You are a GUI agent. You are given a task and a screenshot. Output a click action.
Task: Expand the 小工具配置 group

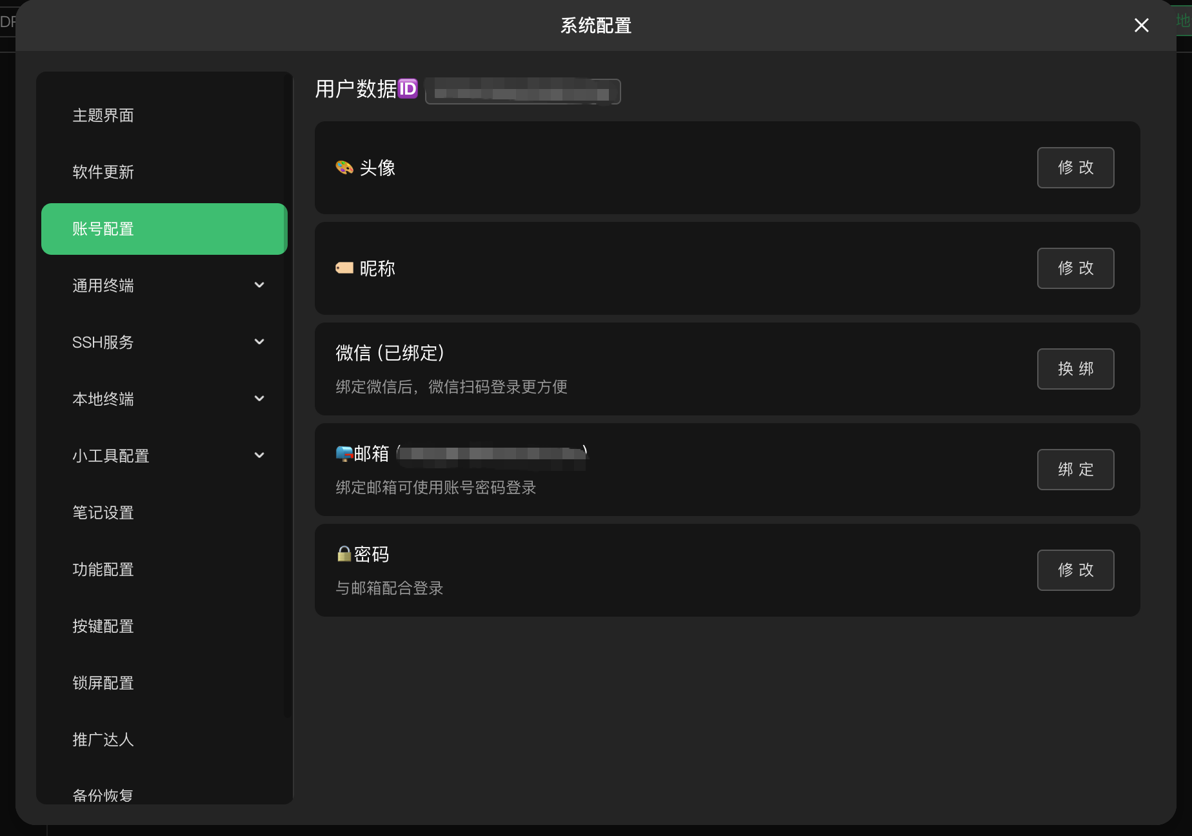(259, 455)
